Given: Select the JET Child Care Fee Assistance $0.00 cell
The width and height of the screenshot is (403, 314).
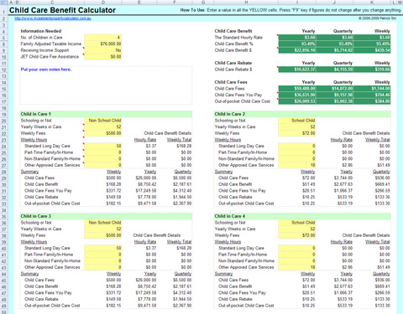Looking at the screenshot, I should pos(103,57).
